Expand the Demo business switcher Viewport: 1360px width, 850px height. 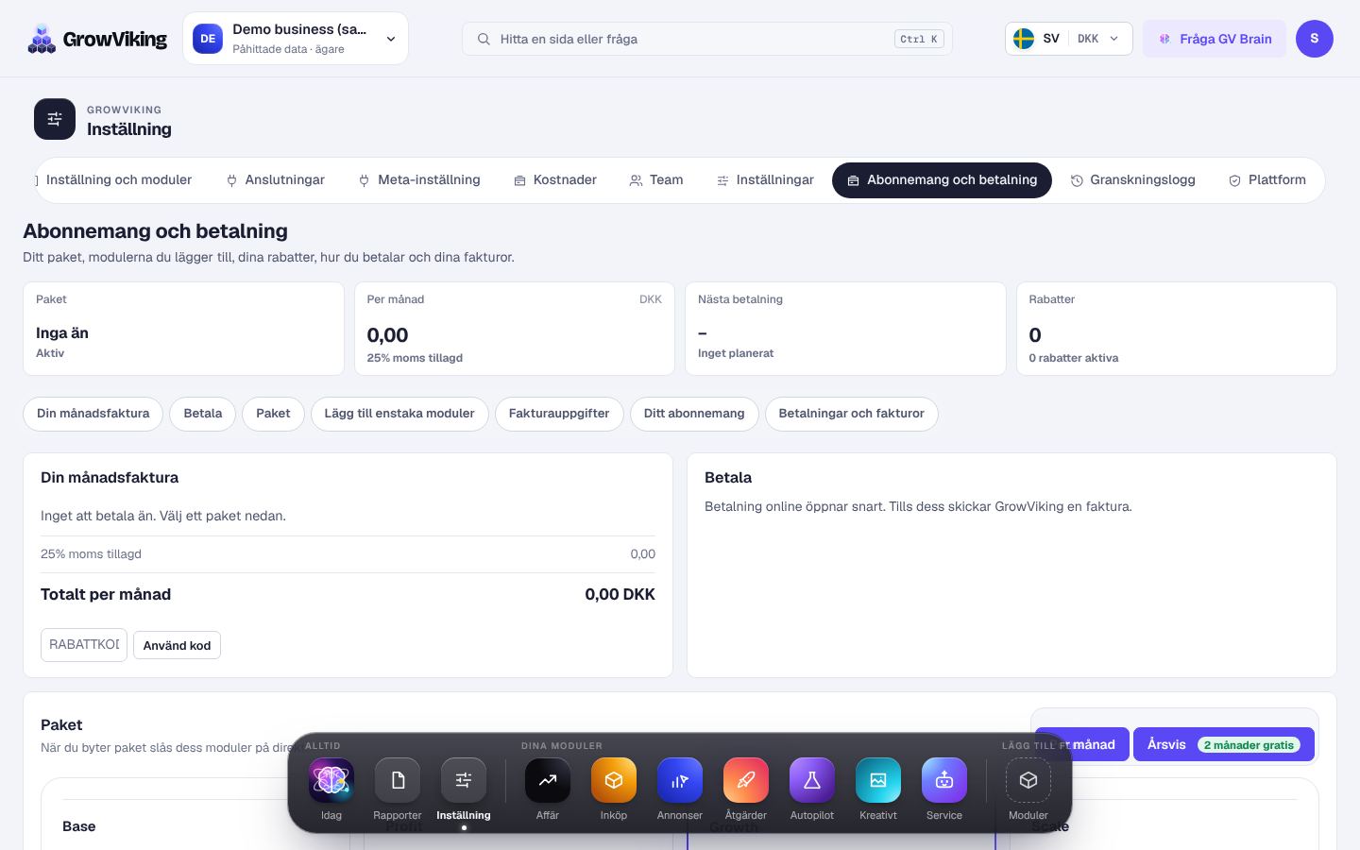click(296, 39)
